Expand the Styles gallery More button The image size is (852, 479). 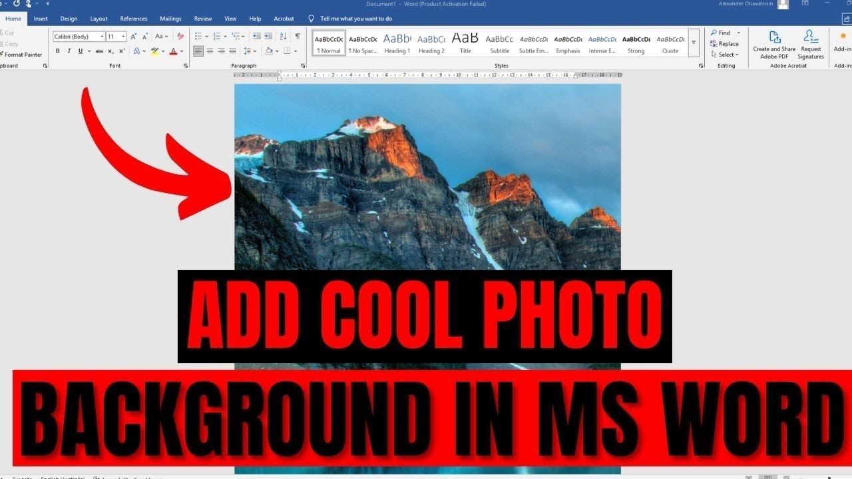pos(694,42)
